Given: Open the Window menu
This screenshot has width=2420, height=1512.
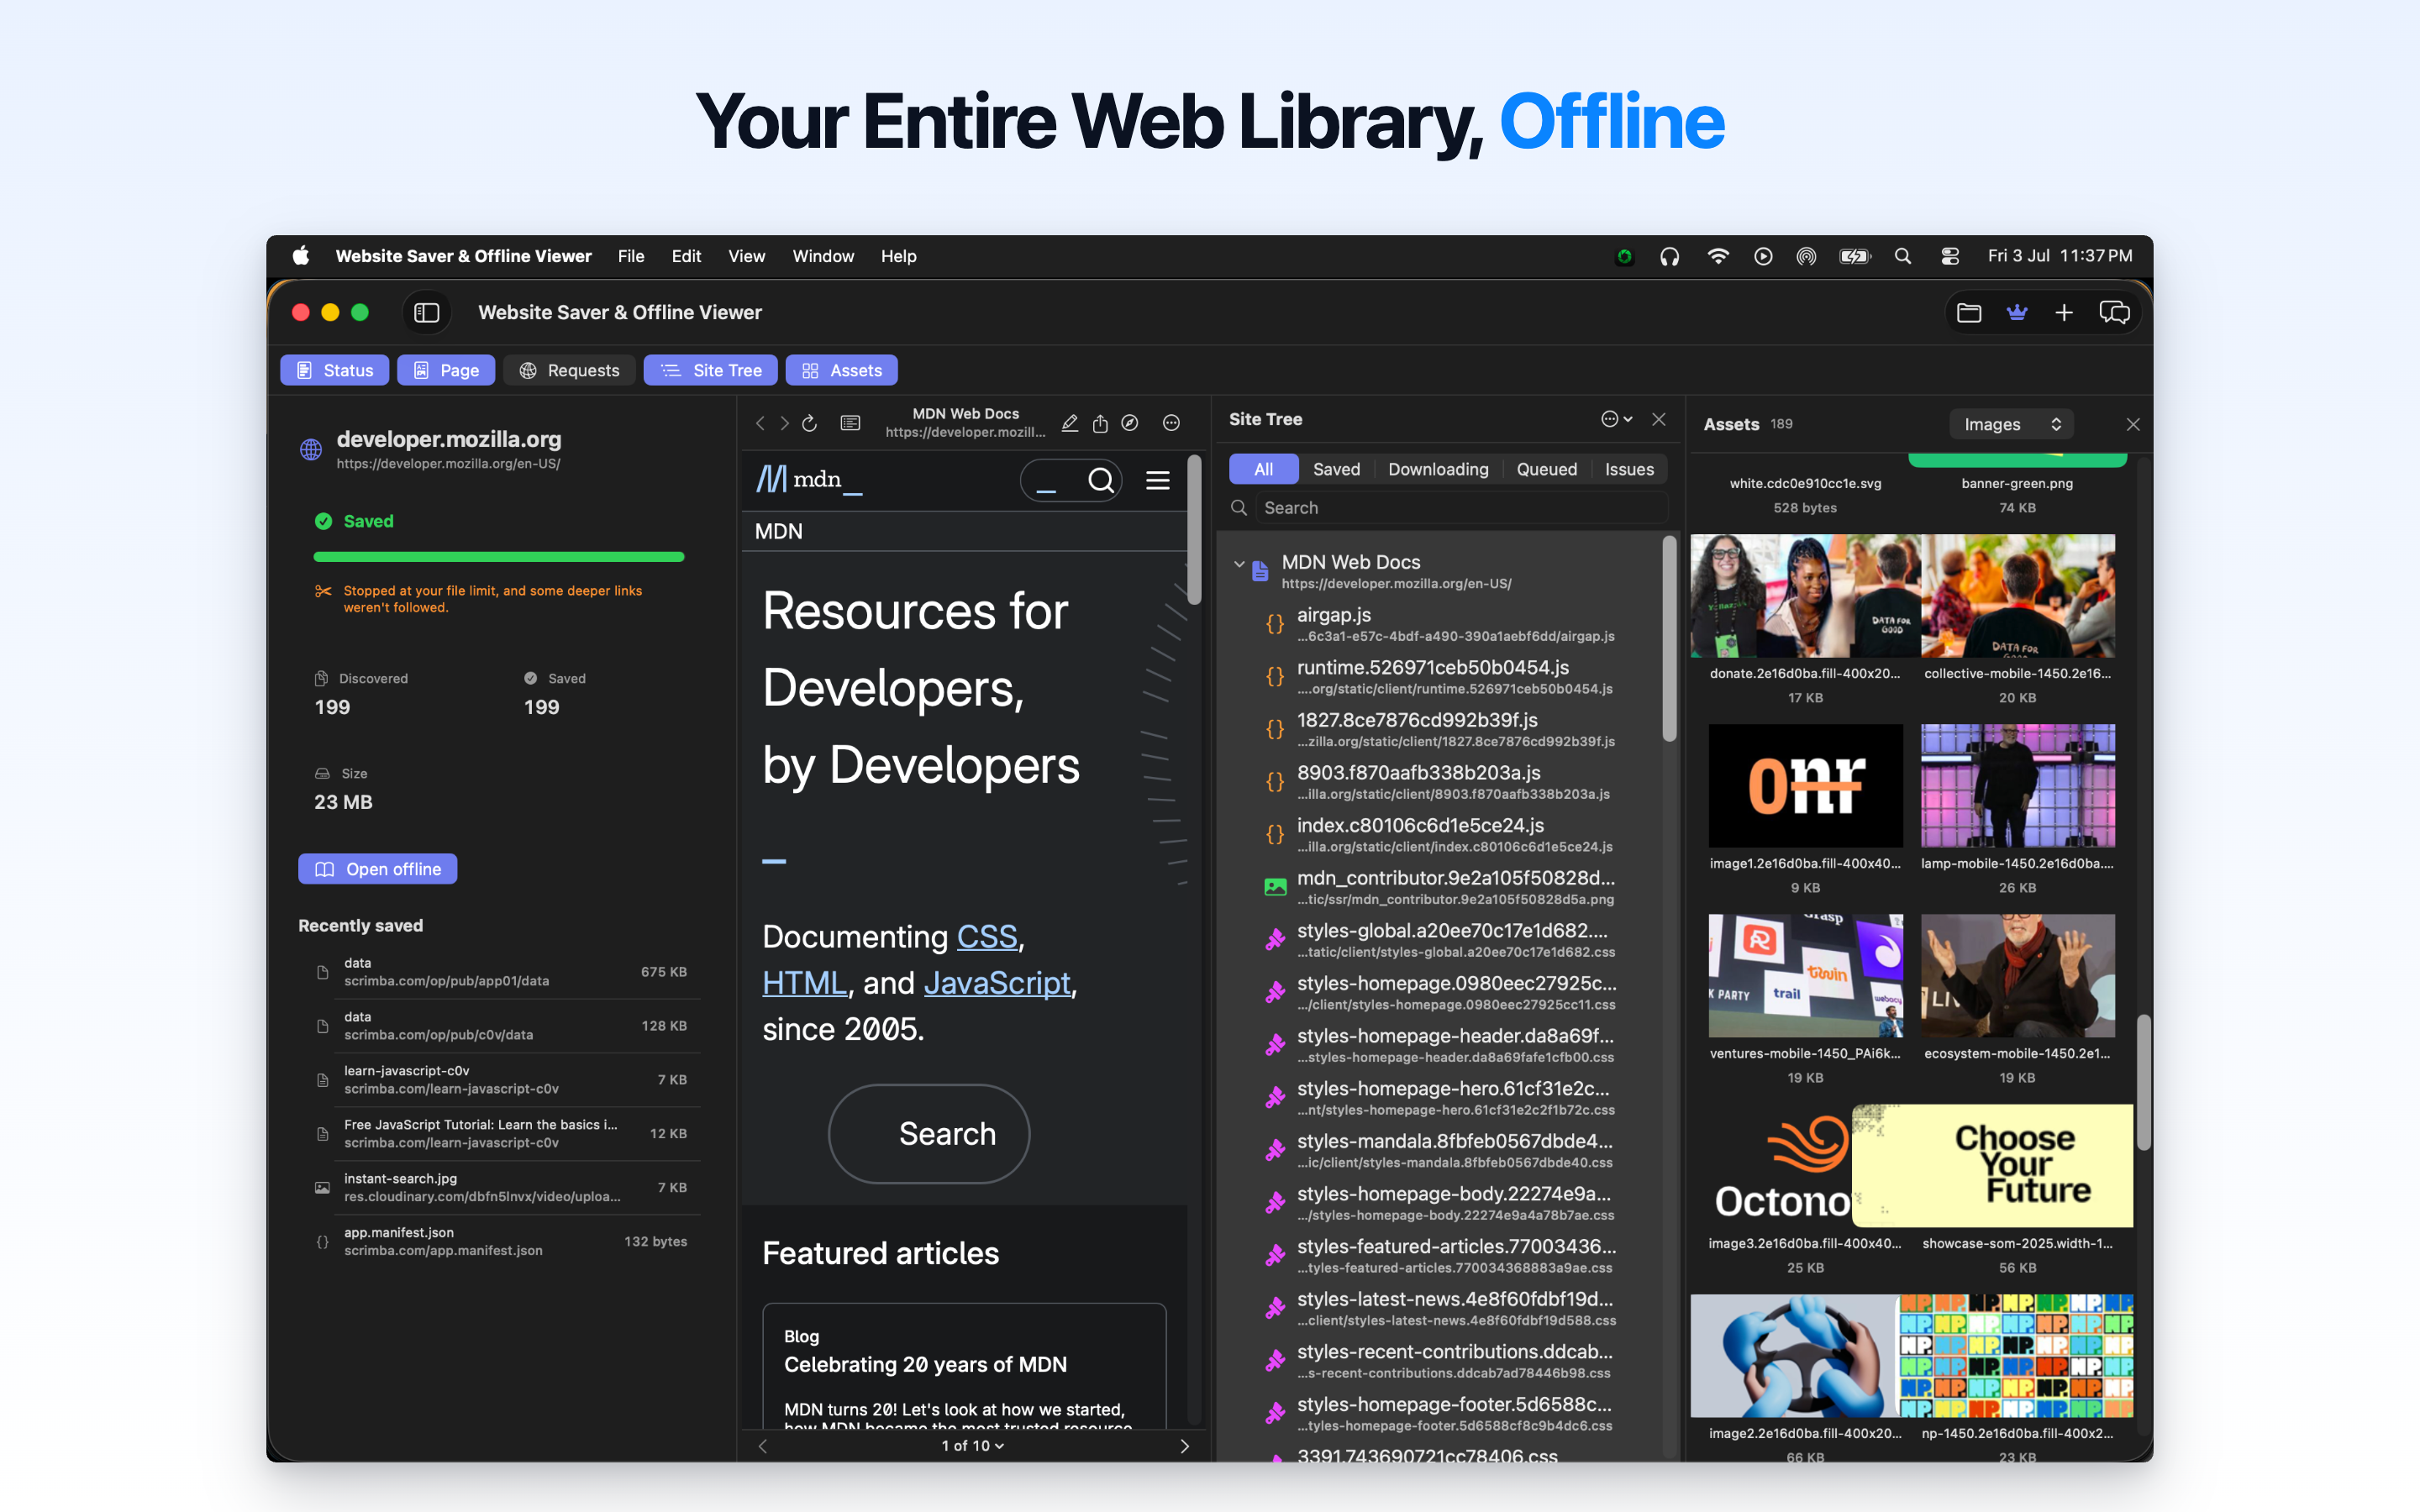Looking at the screenshot, I should point(823,256).
